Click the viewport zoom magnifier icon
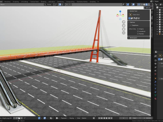This screenshot has width=163, height=122. (x=124, y=22)
